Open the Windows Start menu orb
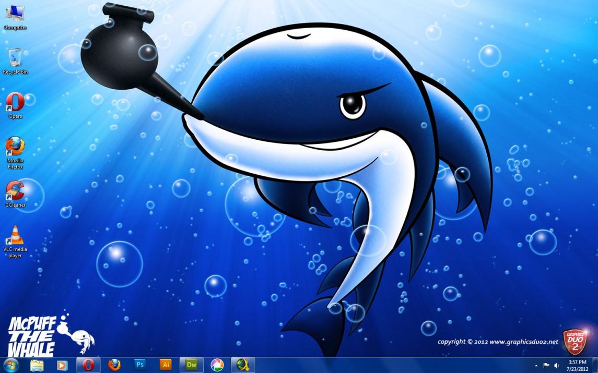 (x=11, y=365)
